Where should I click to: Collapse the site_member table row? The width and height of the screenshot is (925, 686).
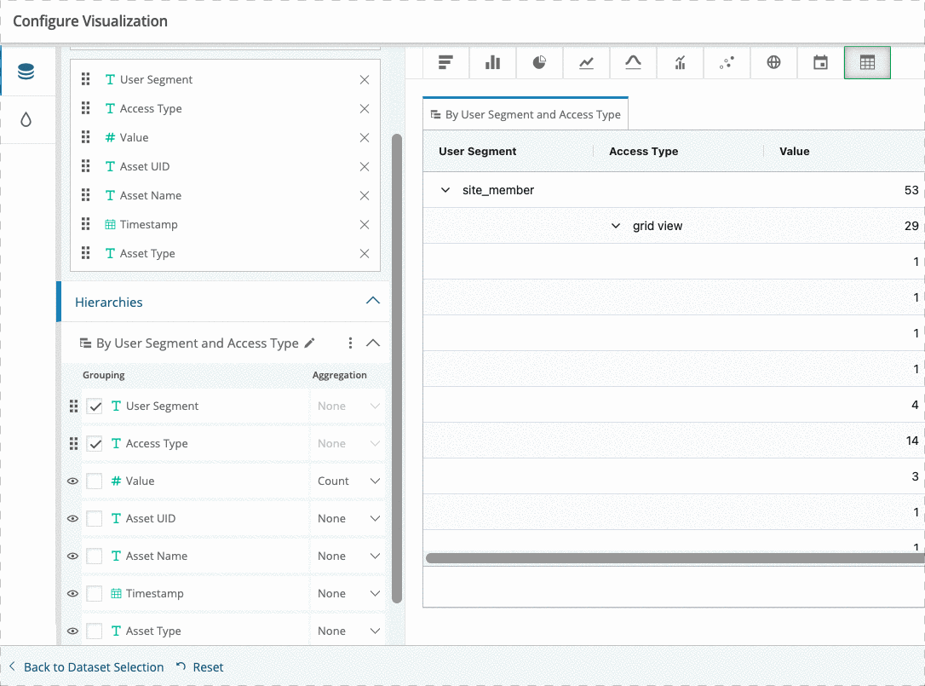tap(445, 190)
